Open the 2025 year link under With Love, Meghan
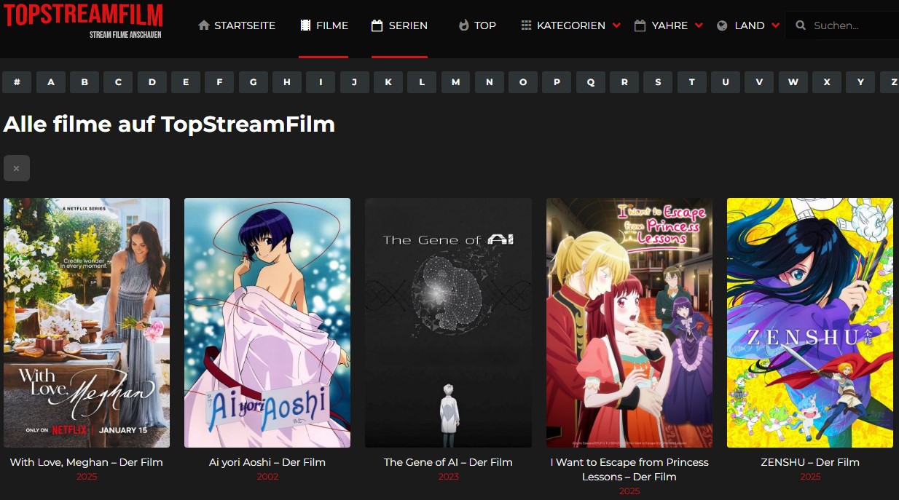The image size is (899, 500). 87,476
